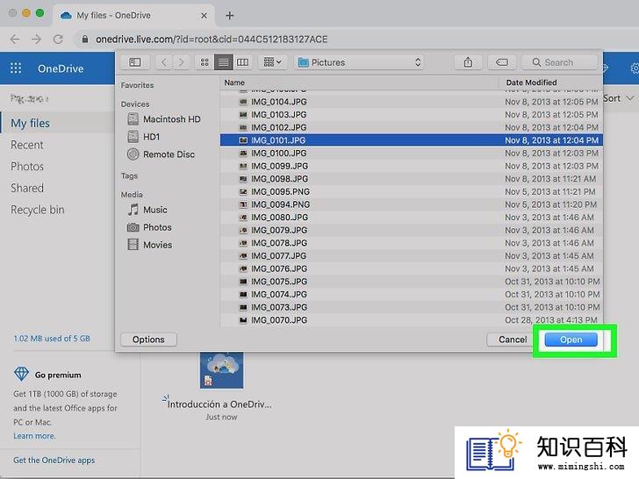Select highlighted file IMG_0101.JPG

pos(412,140)
